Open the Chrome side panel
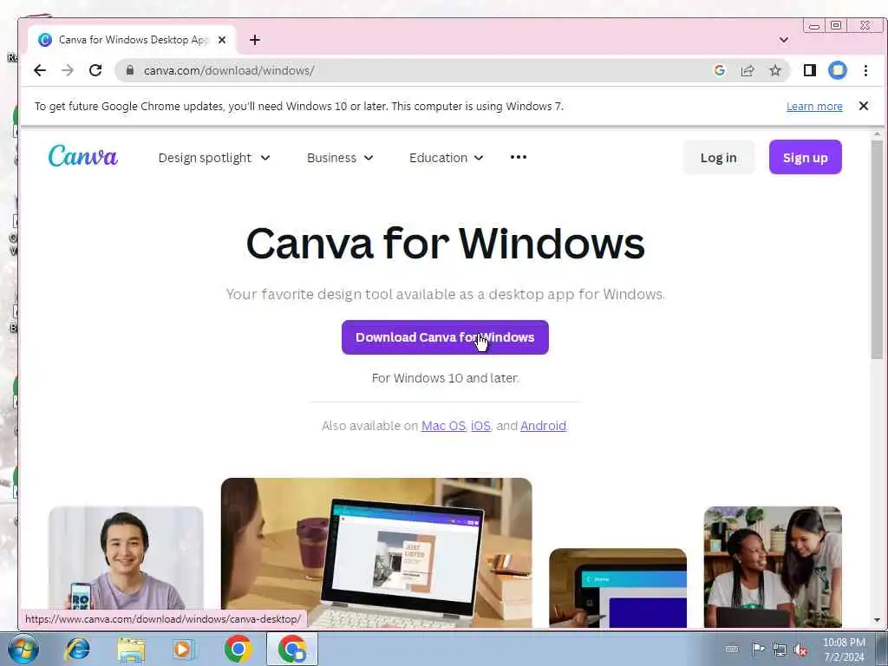The image size is (888, 666). pyautogui.click(x=810, y=70)
